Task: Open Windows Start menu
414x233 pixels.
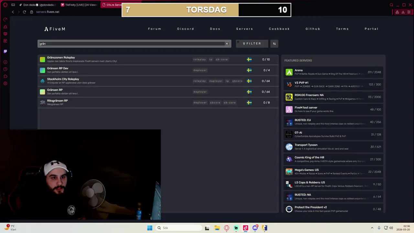Action: pos(150,228)
